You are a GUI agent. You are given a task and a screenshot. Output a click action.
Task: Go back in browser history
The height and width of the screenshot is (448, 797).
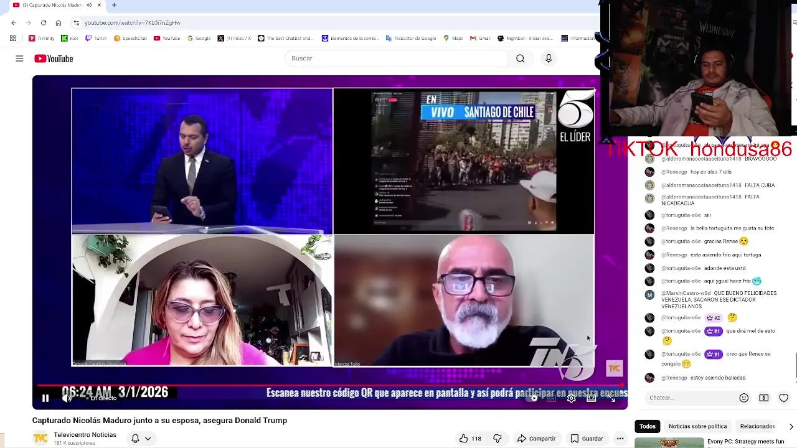(x=14, y=23)
